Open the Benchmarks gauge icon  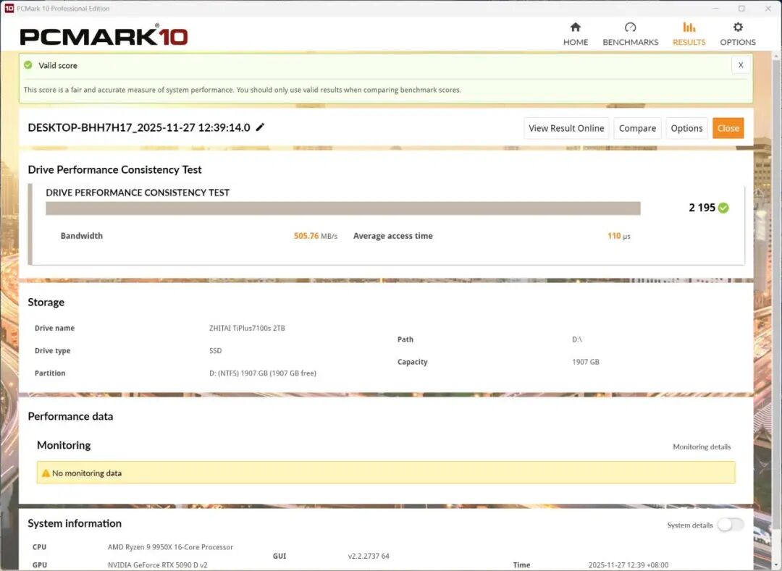point(630,28)
